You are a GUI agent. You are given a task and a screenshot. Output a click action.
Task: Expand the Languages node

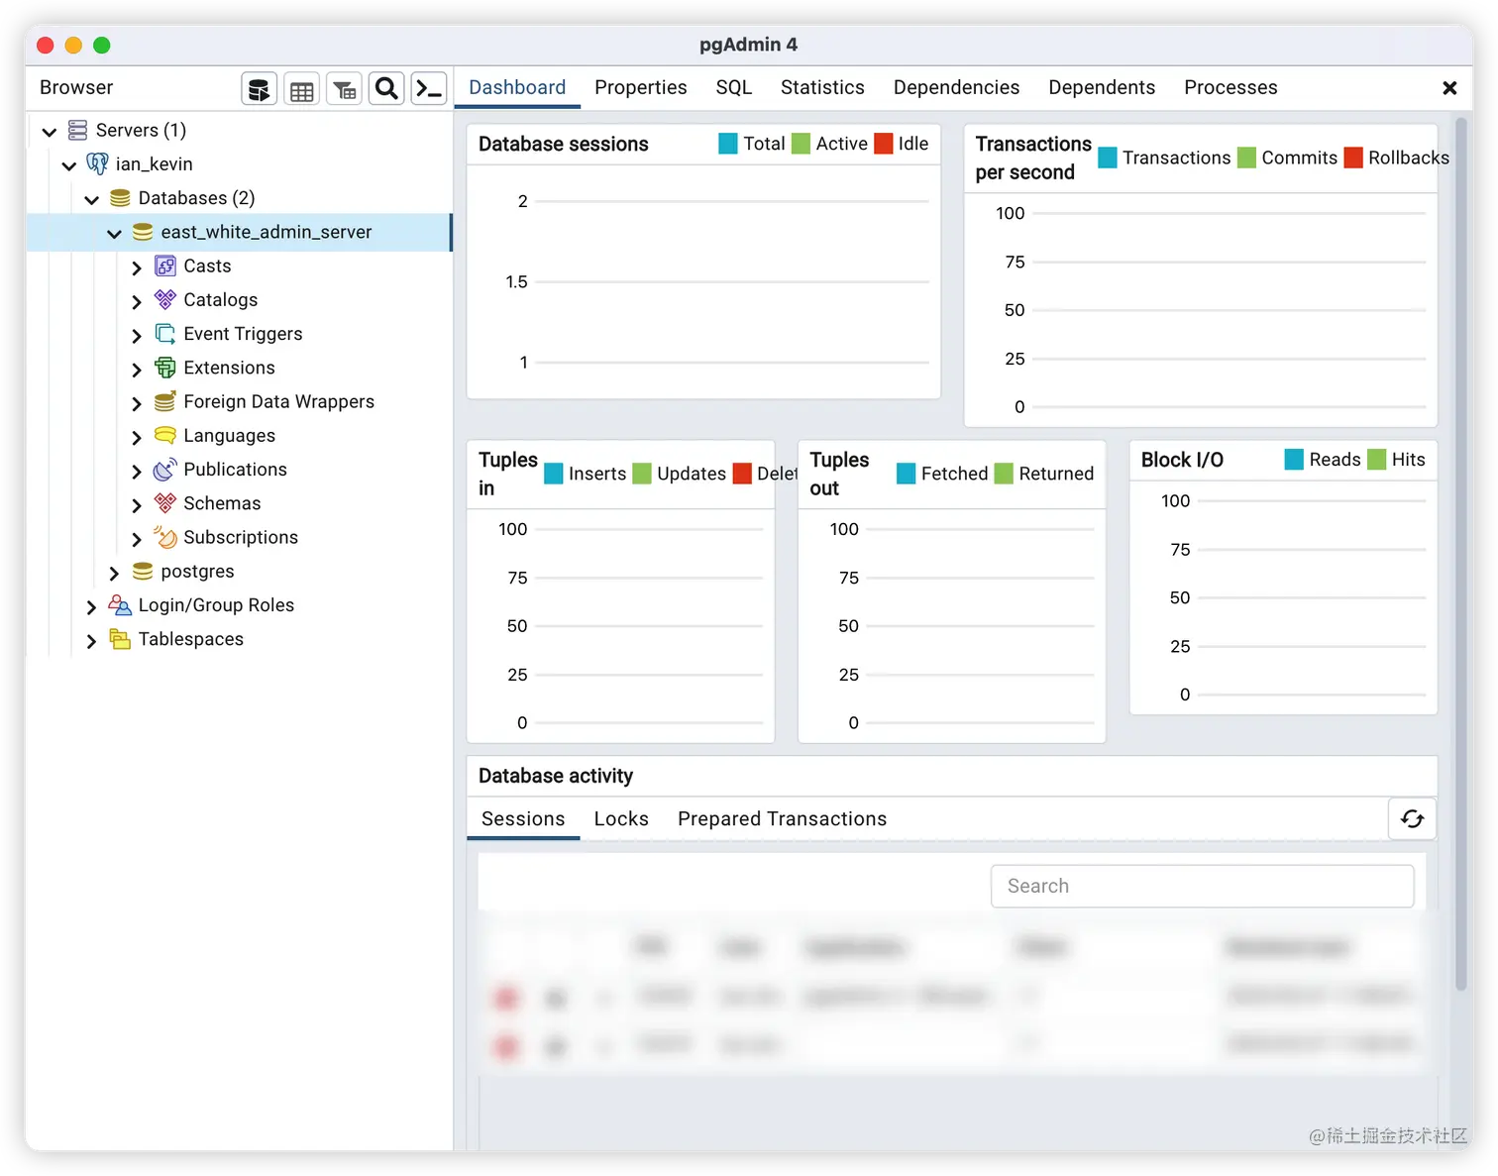(137, 436)
